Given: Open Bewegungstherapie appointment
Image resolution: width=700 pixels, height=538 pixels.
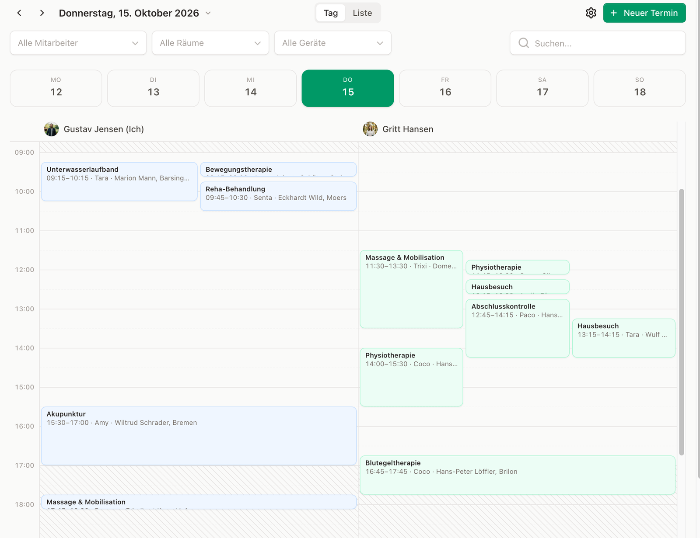Looking at the screenshot, I should point(278,170).
